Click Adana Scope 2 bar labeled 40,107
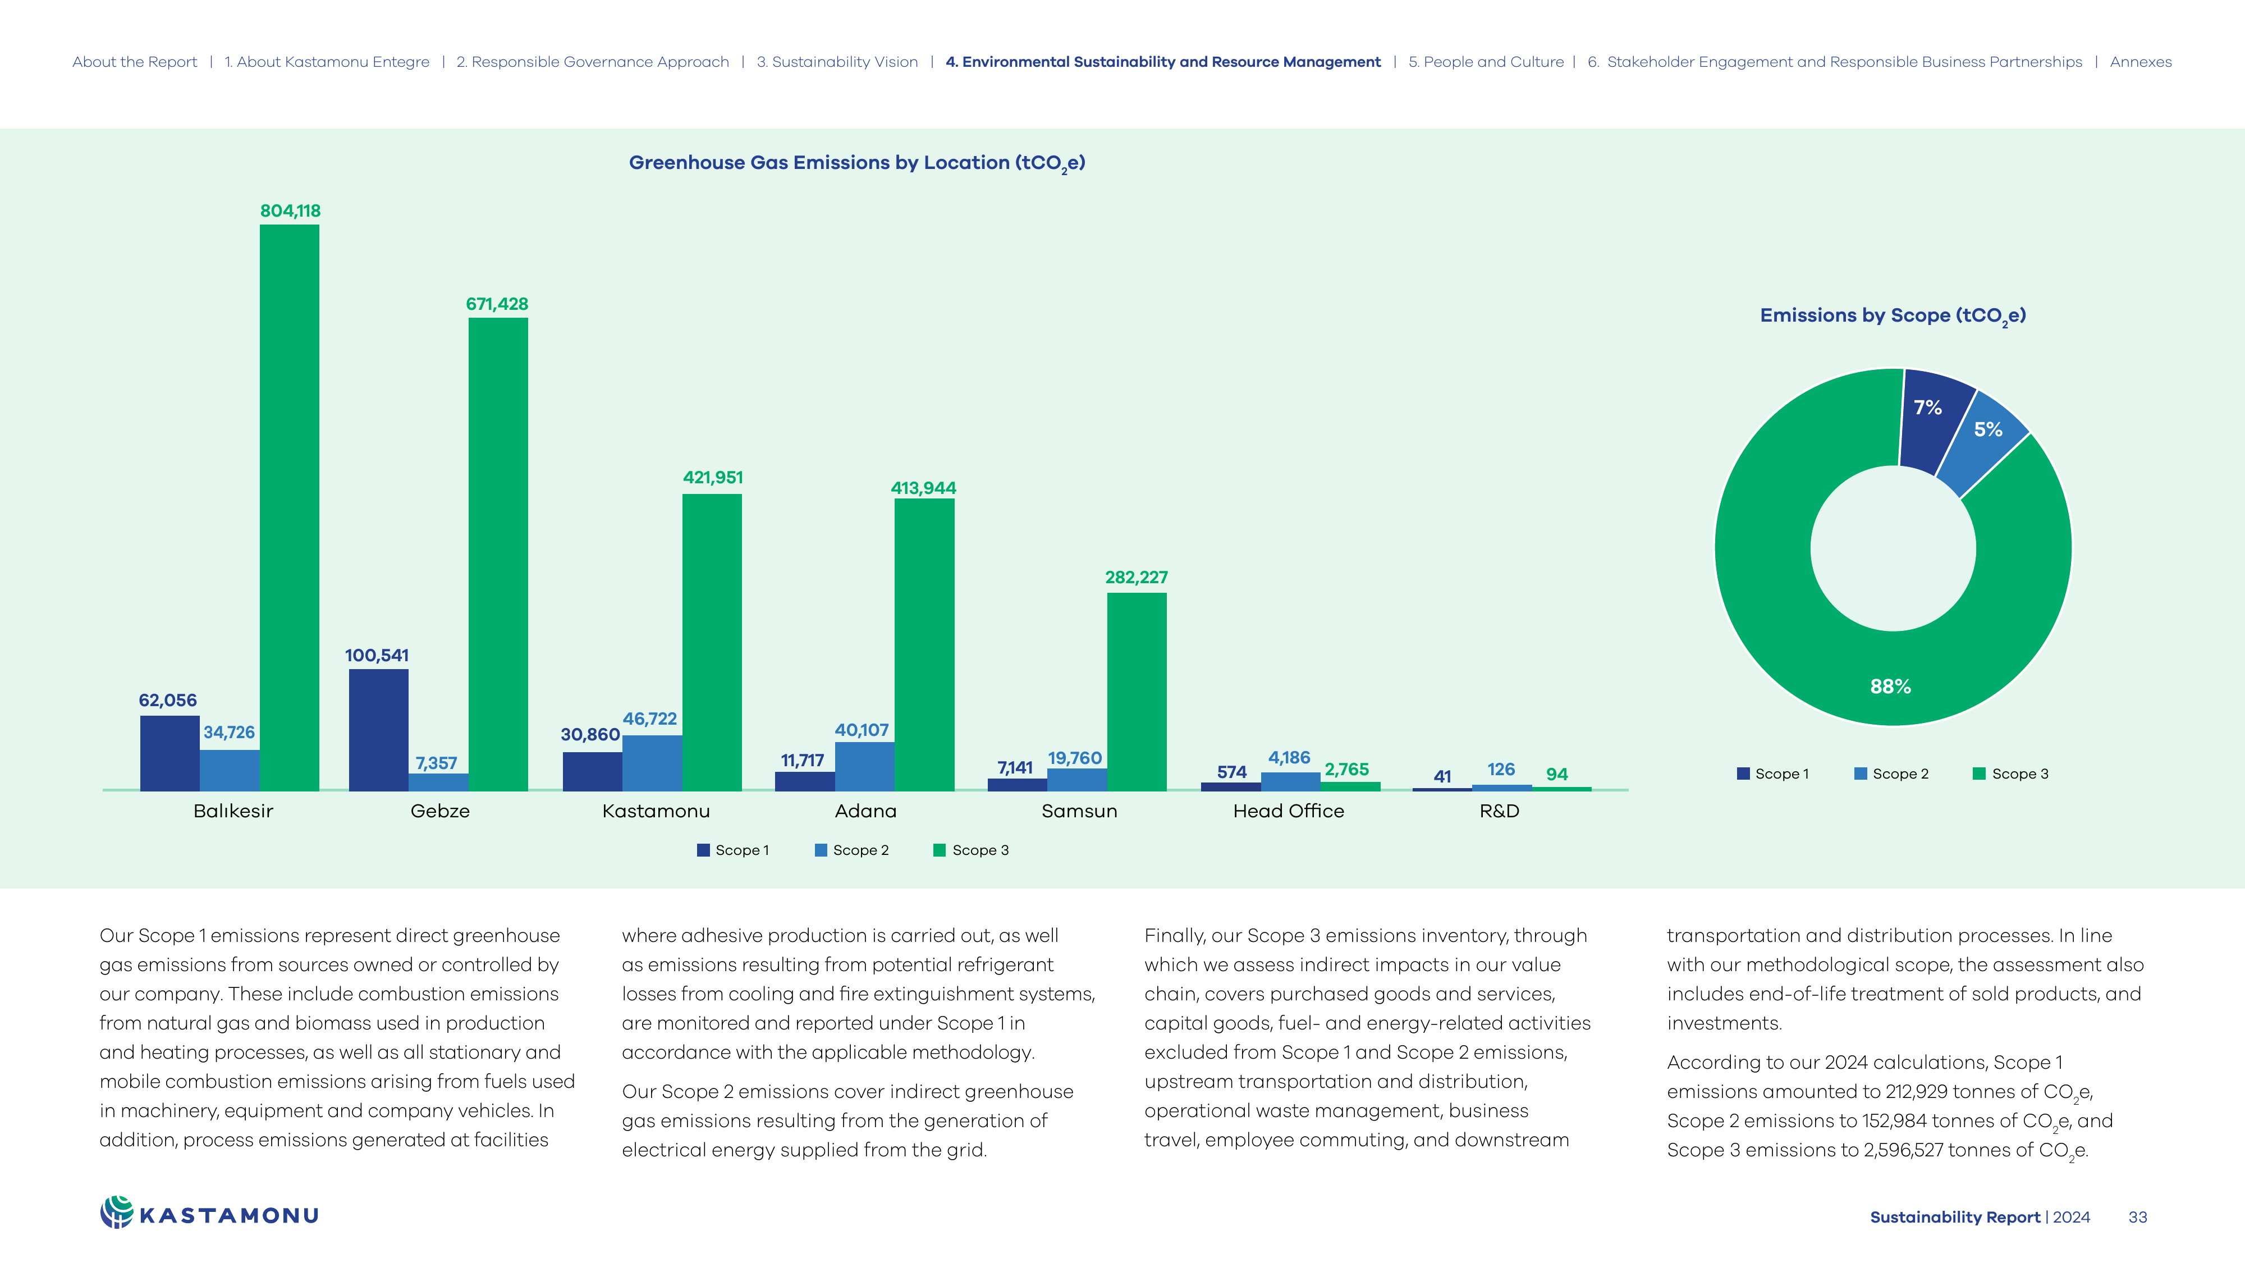Viewport: 2245px width, 1263px height. (x=864, y=766)
